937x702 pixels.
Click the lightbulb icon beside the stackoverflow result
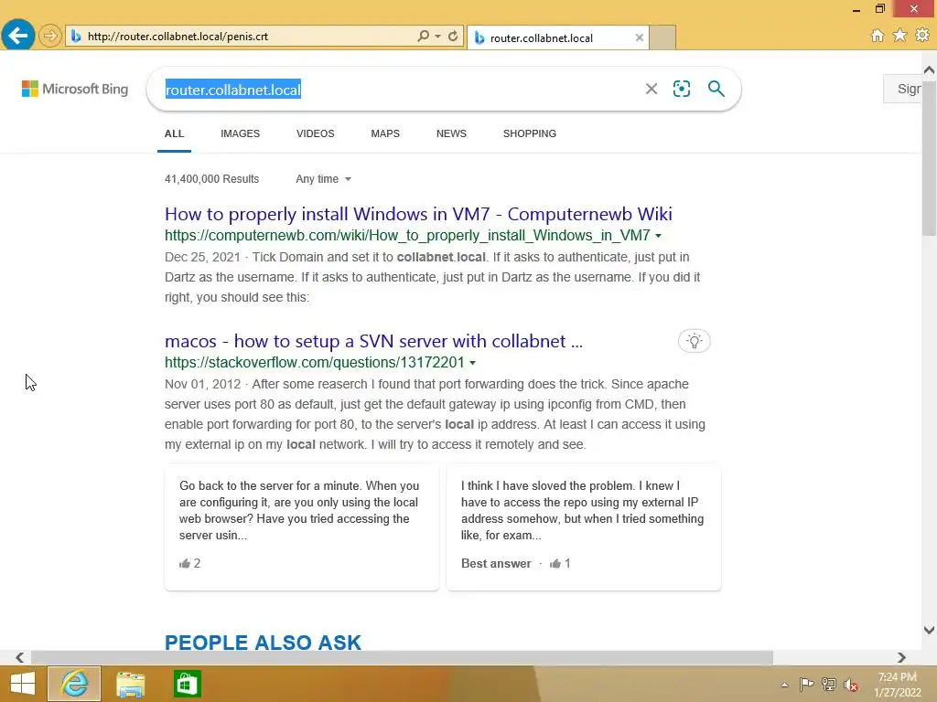[x=694, y=341]
